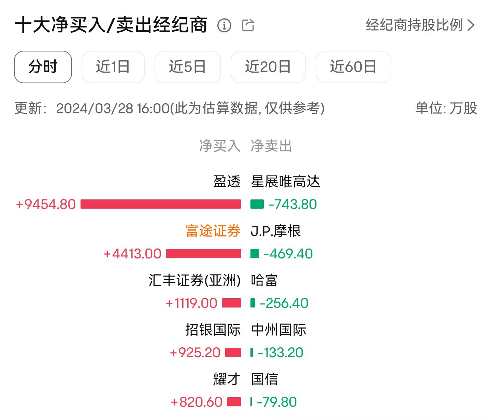Select the J.P.摩根 broker name

point(276,231)
